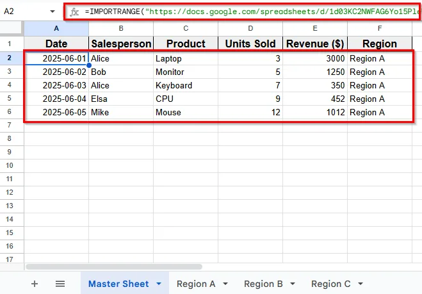This screenshot has height=294, width=422.
Task: Click the IMPORTRANGE formula bar
Action: coord(252,12)
